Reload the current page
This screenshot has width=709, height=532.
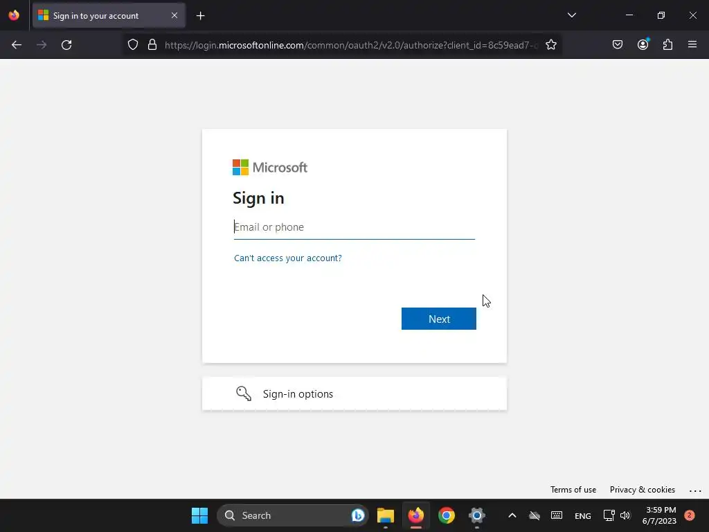click(66, 45)
